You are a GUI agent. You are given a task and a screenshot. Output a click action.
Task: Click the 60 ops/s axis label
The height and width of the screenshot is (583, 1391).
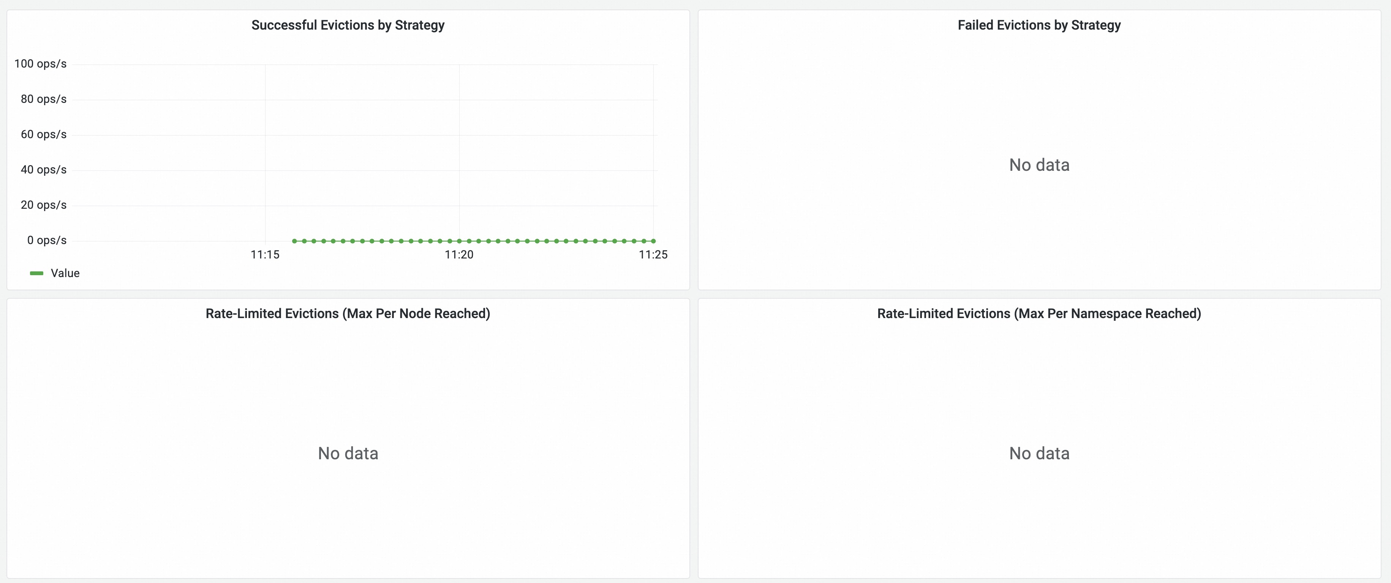coord(44,134)
